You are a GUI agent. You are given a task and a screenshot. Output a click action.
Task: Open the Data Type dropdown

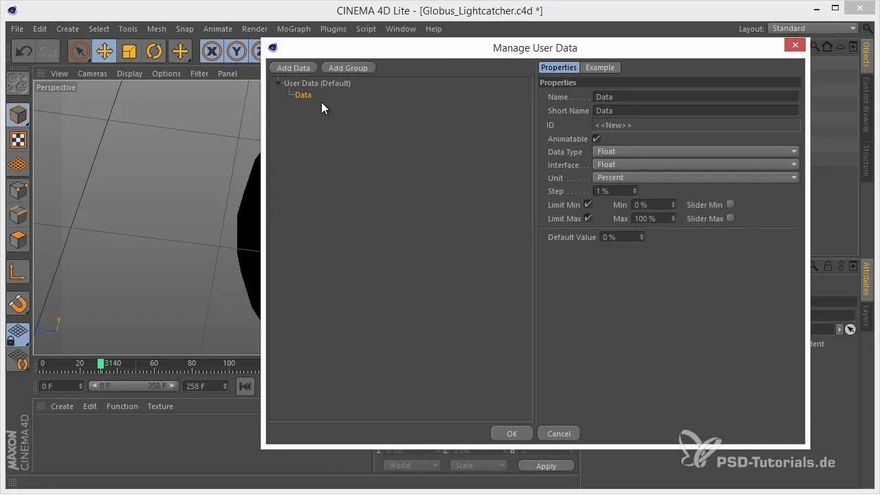point(696,151)
